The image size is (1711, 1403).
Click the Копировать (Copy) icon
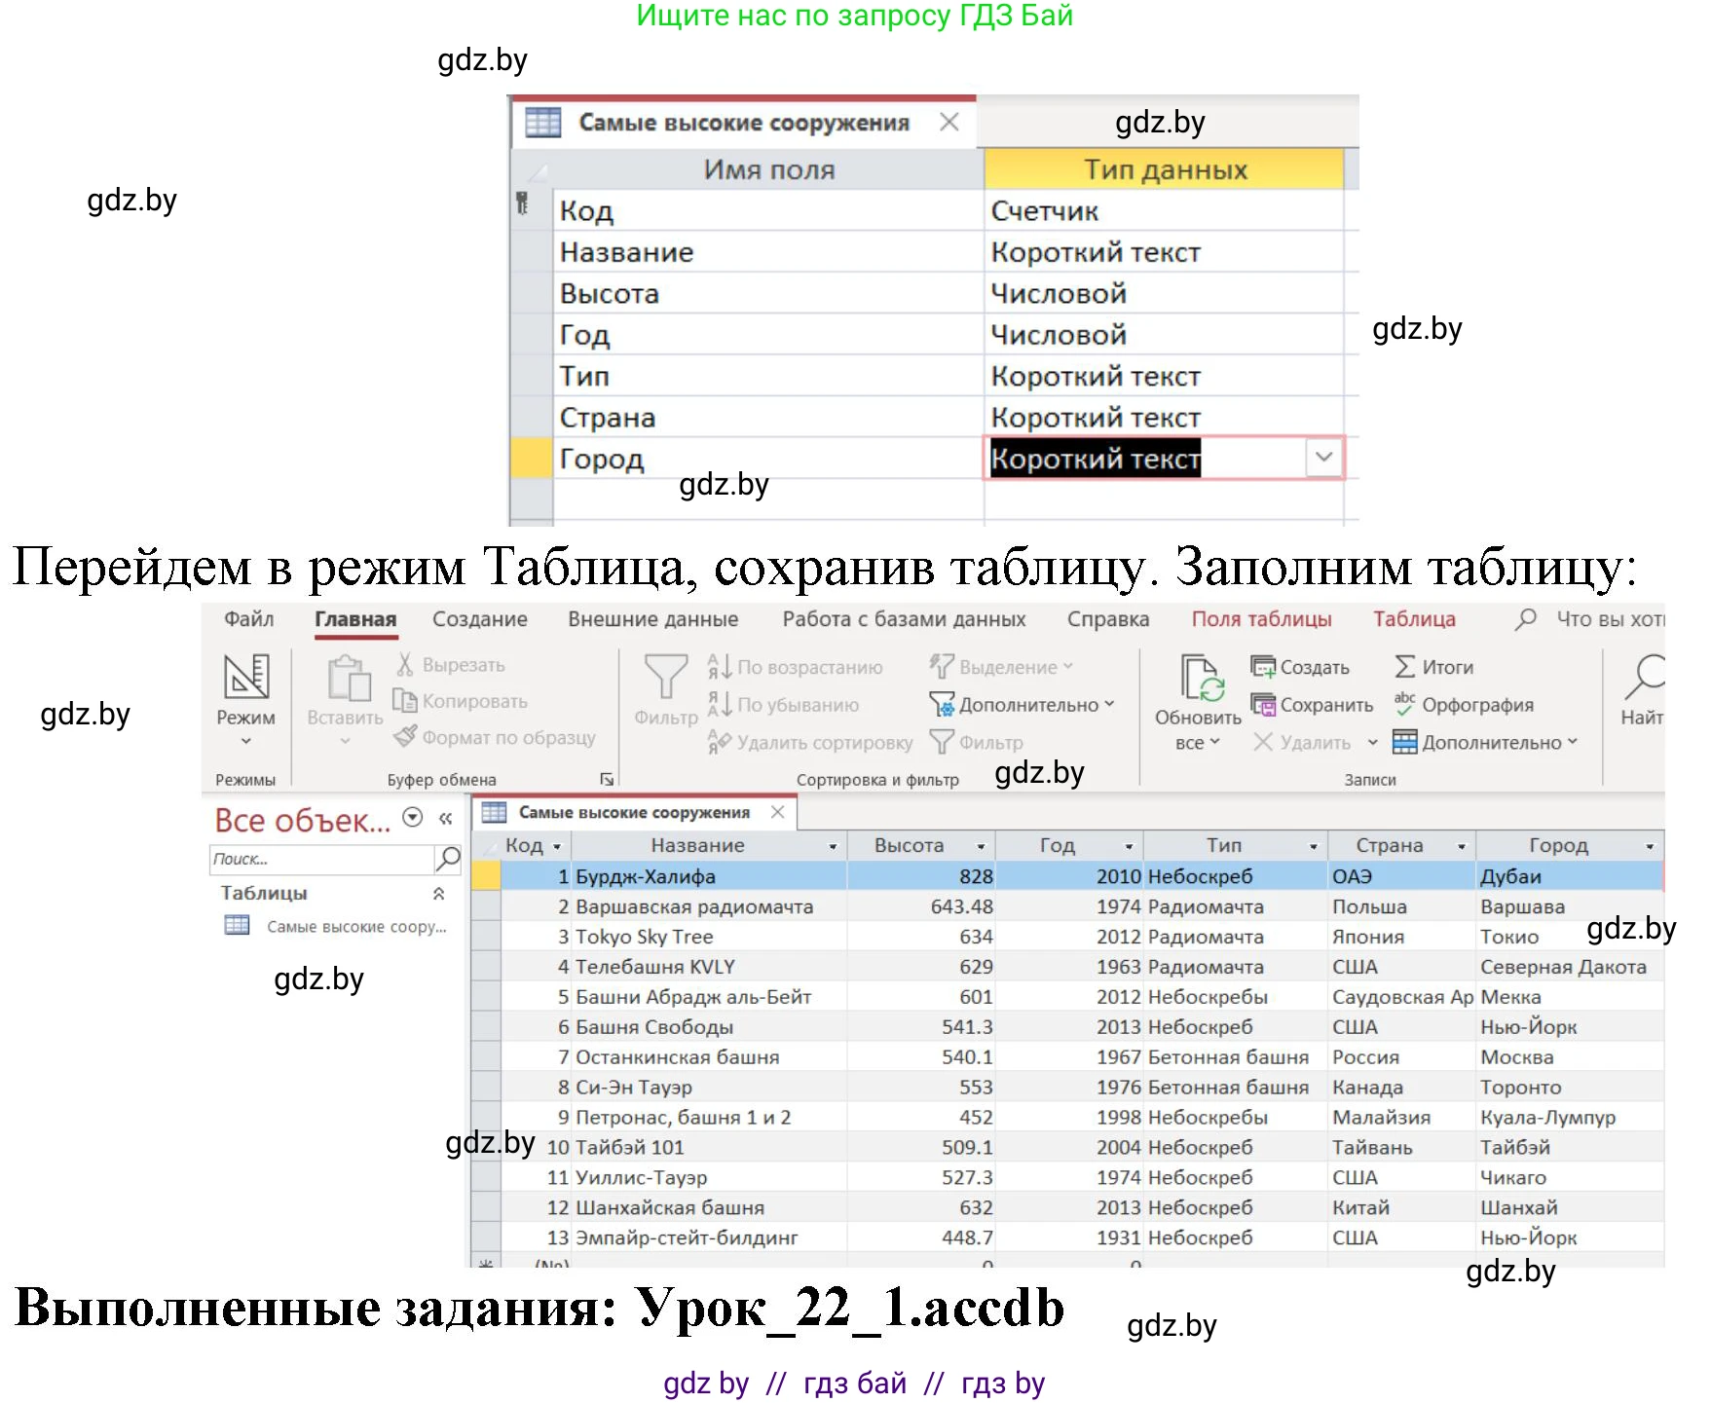point(407,701)
